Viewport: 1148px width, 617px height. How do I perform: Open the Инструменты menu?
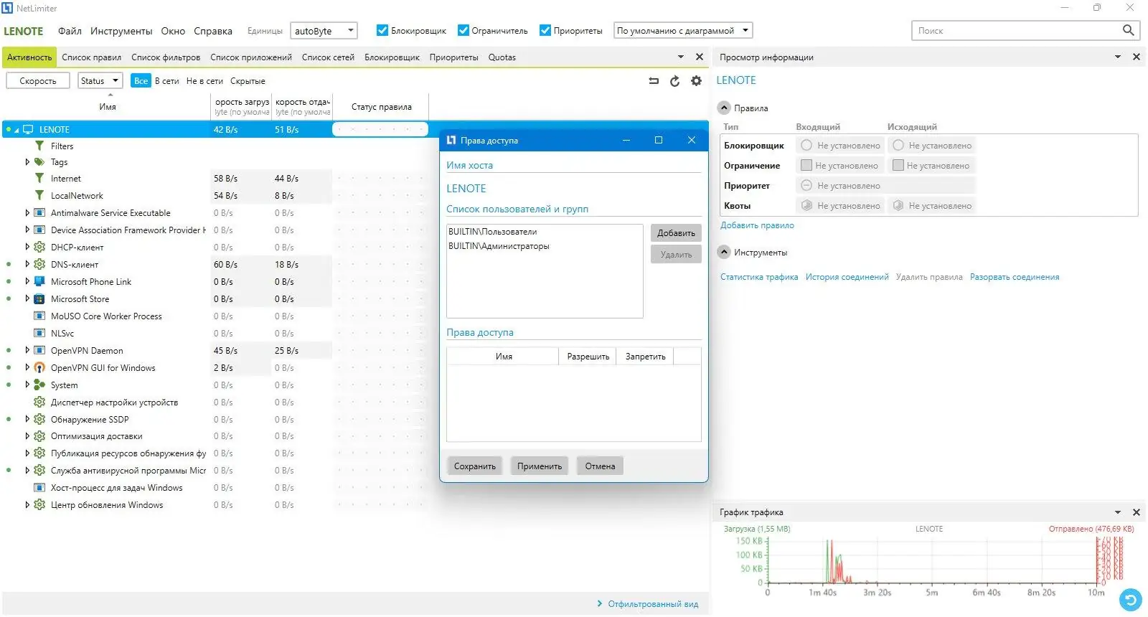[x=121, y=31]
